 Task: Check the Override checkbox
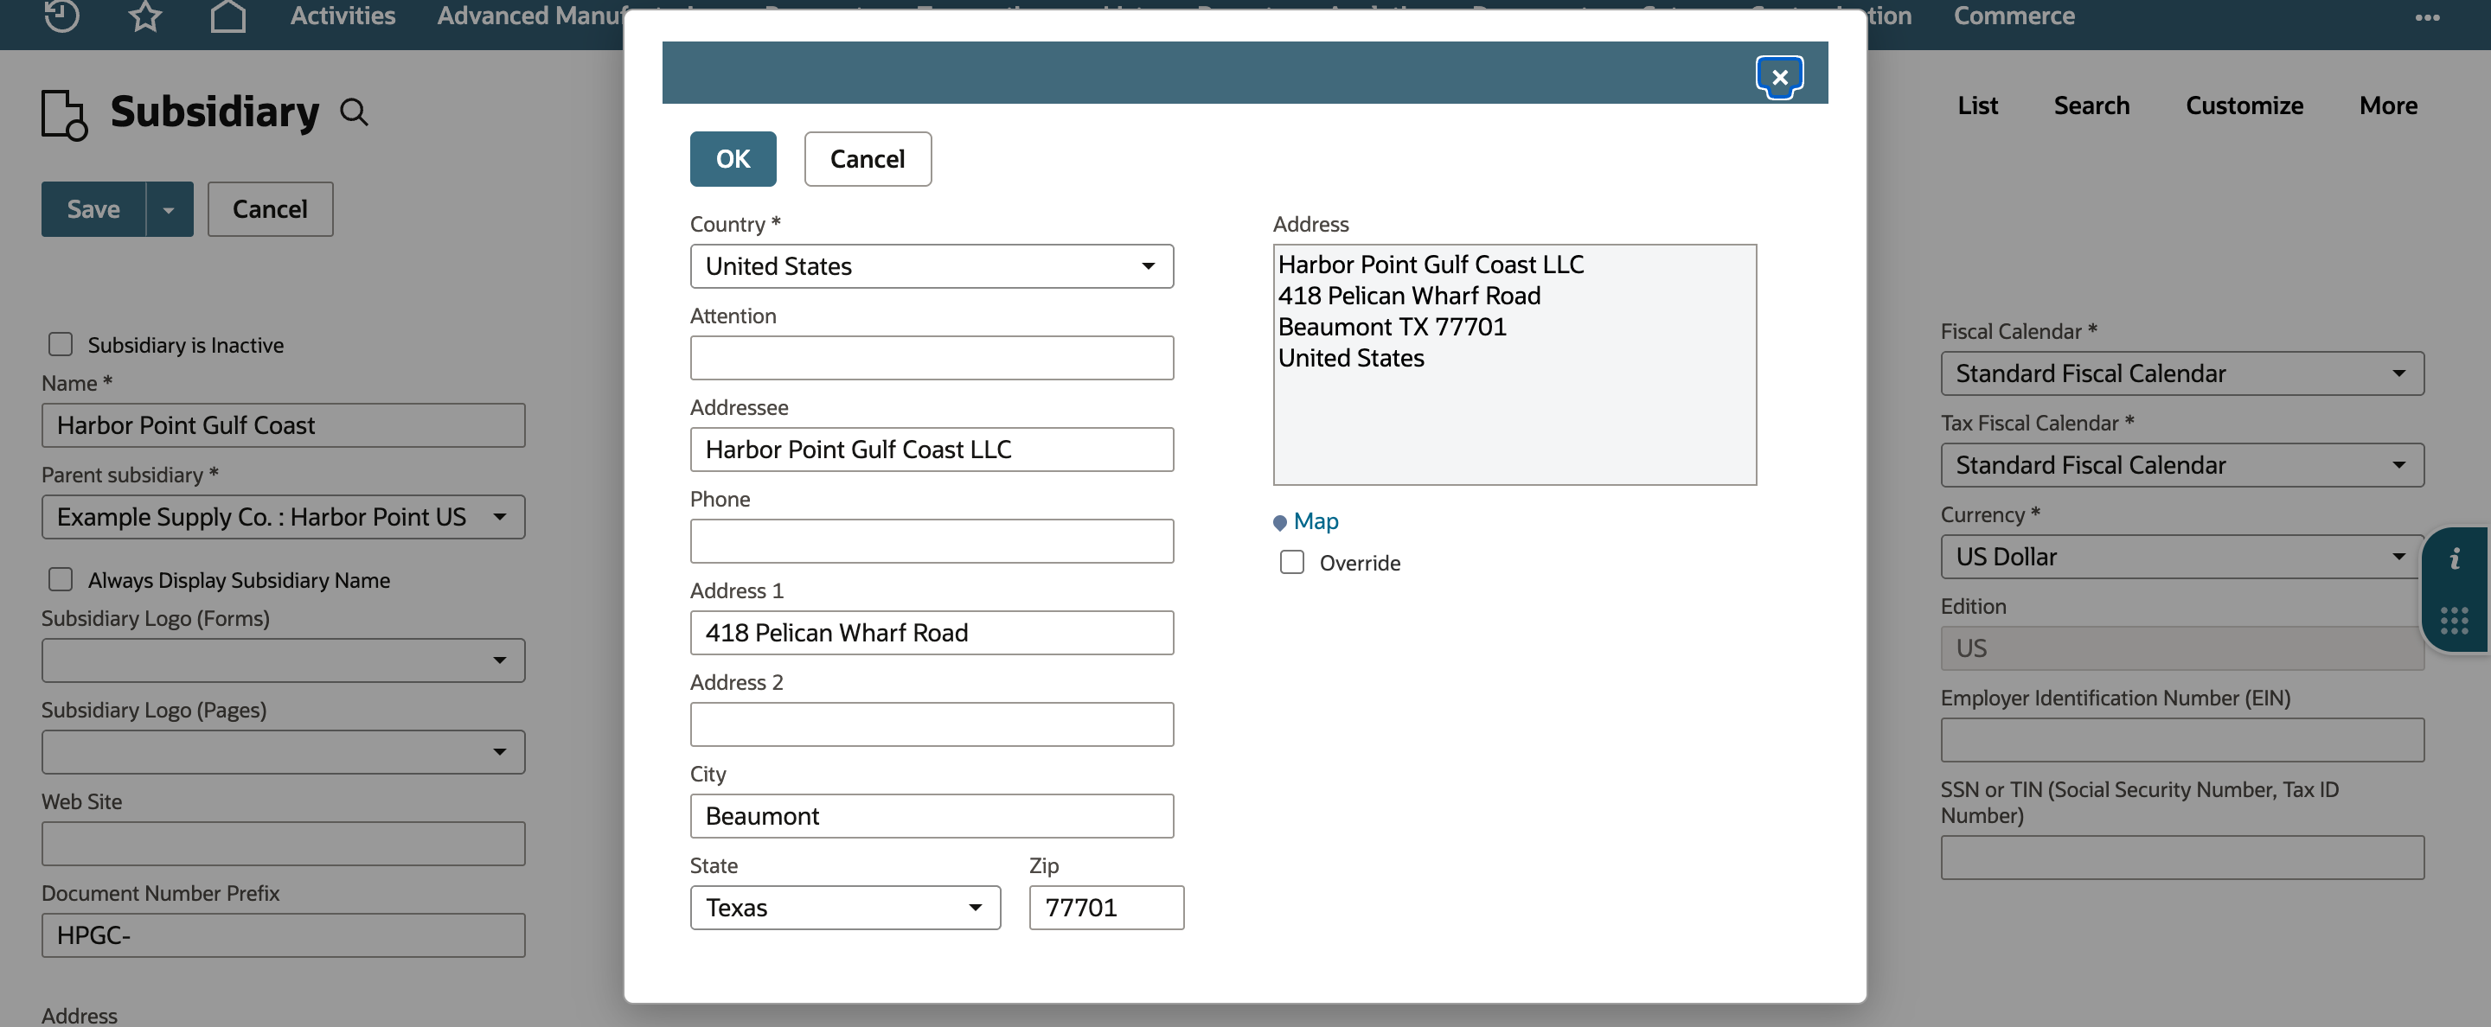[x=1292, y=562]
